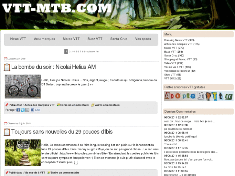Go to Buzz VTT tab
The image size is (235, 176).
click(95, 39)
